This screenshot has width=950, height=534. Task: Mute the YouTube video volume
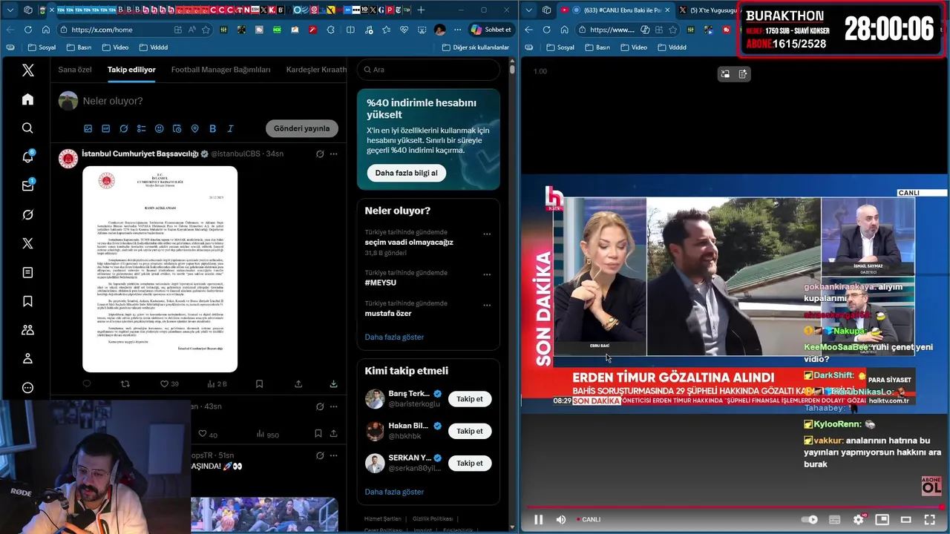(561, 519)
